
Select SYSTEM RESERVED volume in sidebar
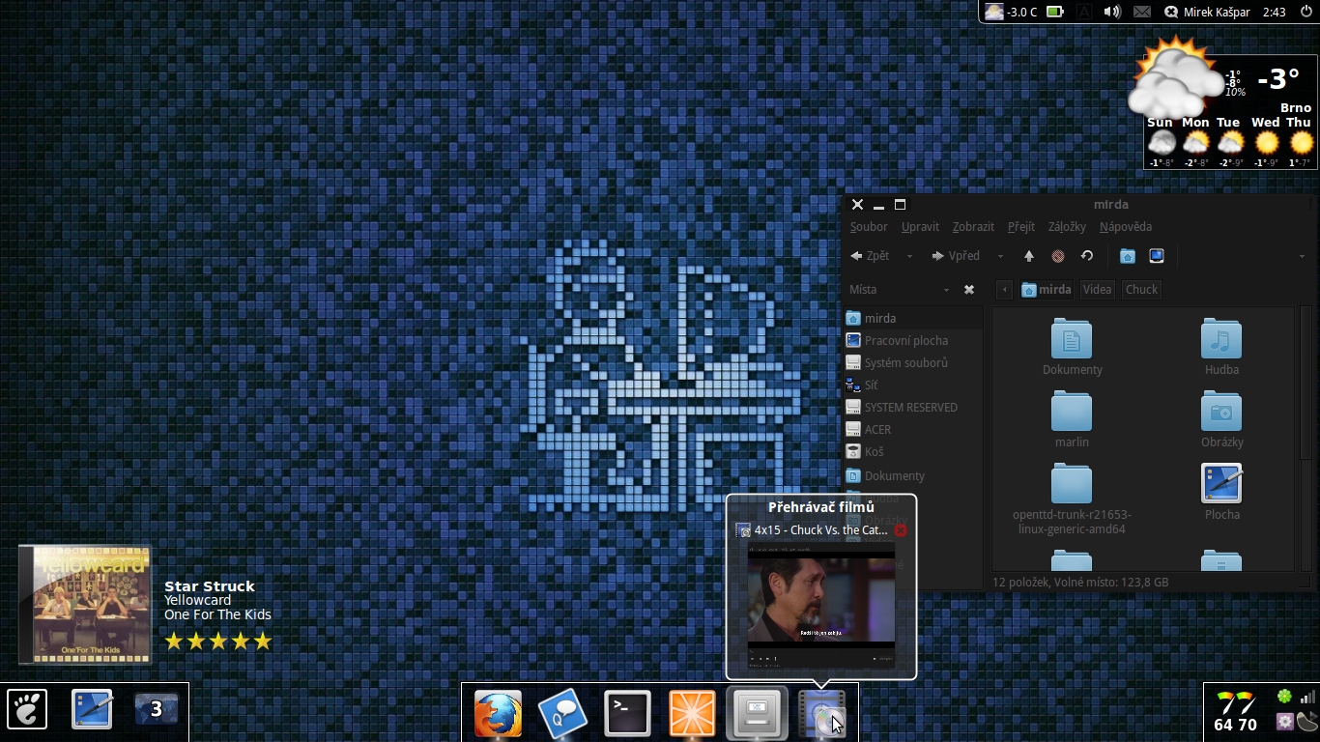click(911, 407)
